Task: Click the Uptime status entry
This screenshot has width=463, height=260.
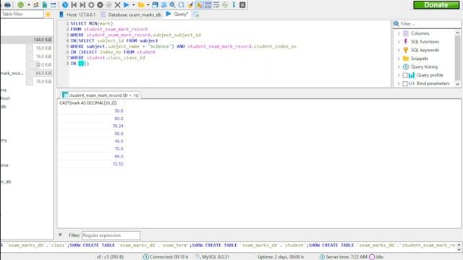Action: click(281, 257)
